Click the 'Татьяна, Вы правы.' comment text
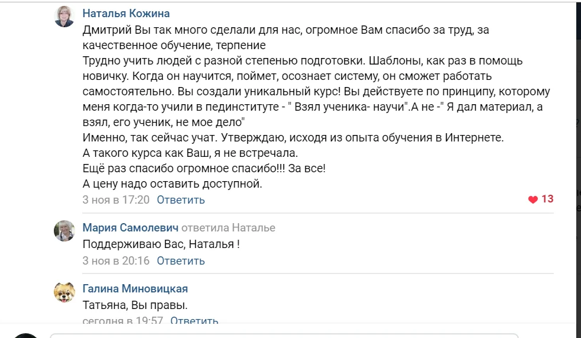 coord(135,305)
